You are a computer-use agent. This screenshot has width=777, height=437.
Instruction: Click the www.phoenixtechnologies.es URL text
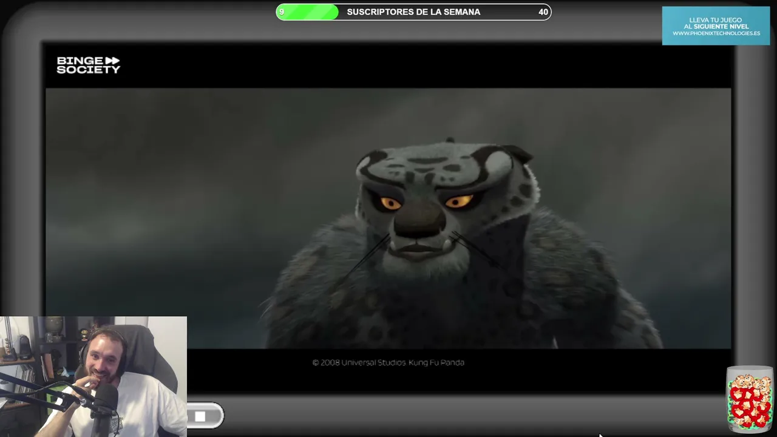click(x=716, y=33)
